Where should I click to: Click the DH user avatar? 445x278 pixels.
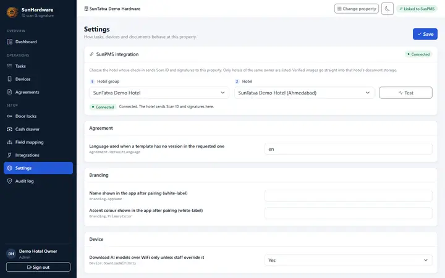[x=11, y=254]
